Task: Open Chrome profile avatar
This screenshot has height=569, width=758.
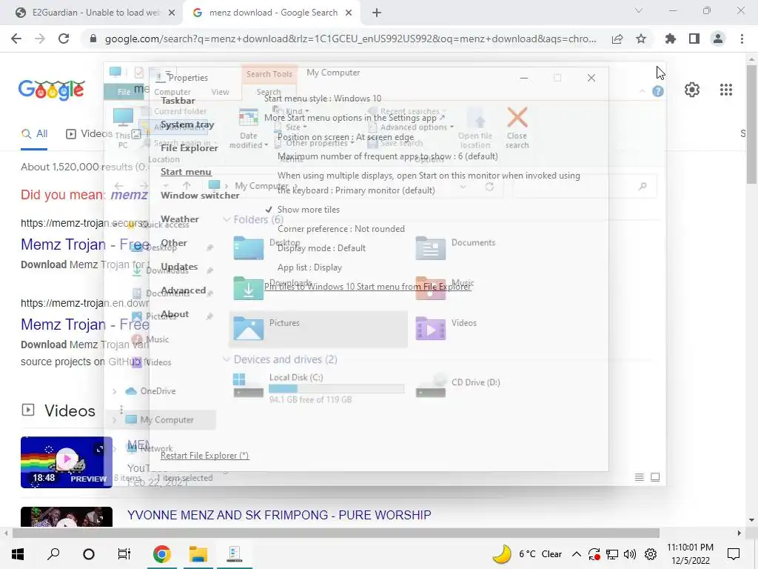Action: pyautogui.click(x=718, y=39)
